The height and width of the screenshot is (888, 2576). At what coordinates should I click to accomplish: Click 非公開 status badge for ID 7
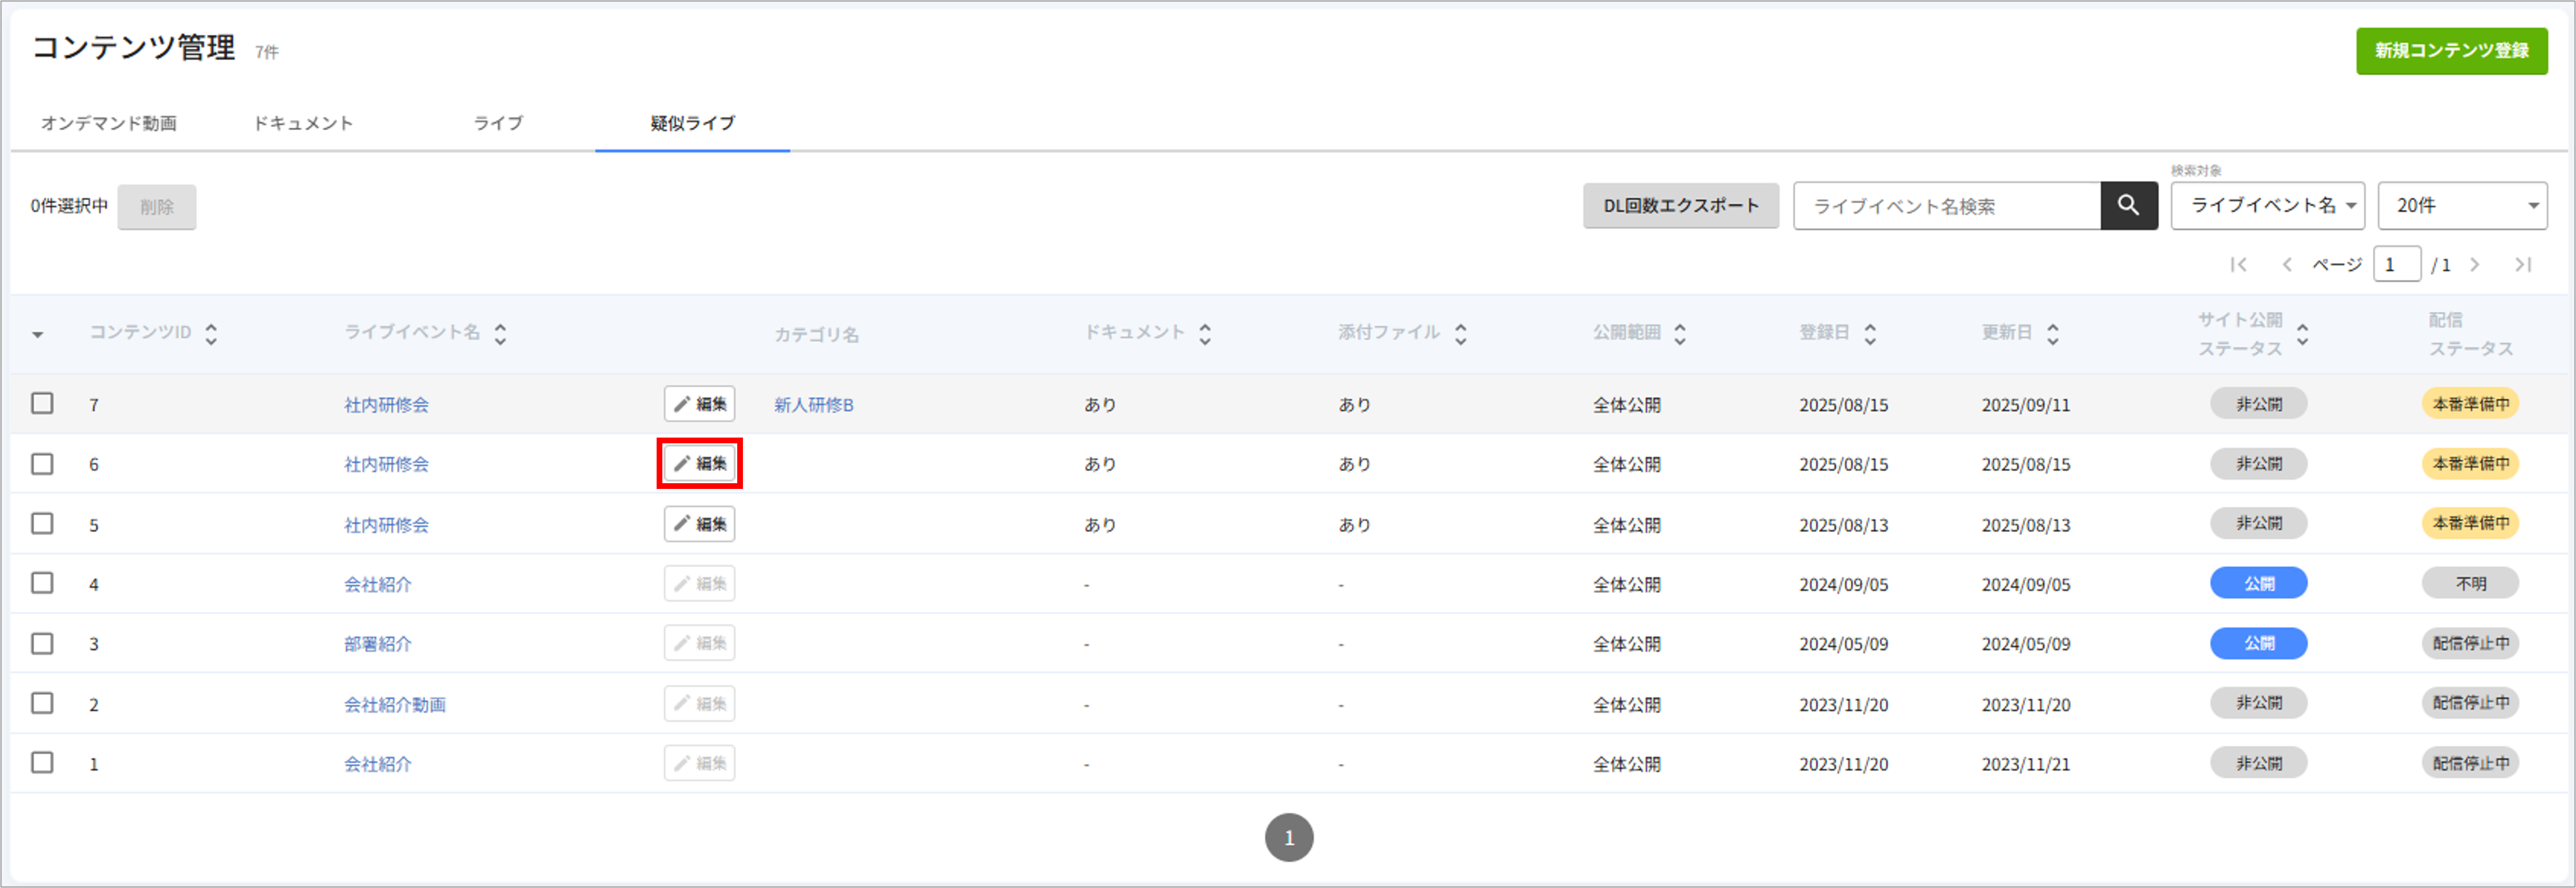click(2258, 404)
